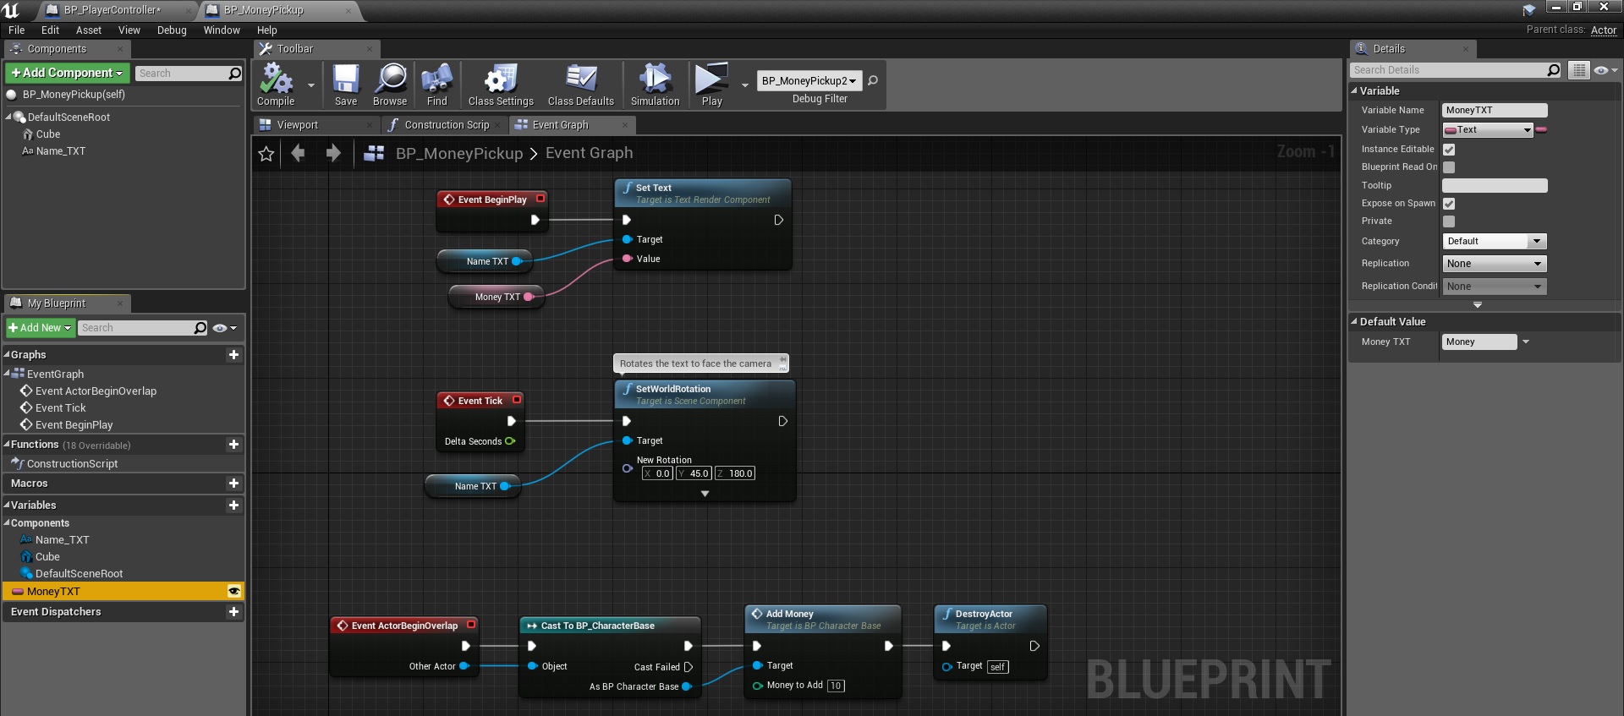Disable Expose on Spawn checkbox
This screenshot has width=1624, height=716.
point(1449,204)
